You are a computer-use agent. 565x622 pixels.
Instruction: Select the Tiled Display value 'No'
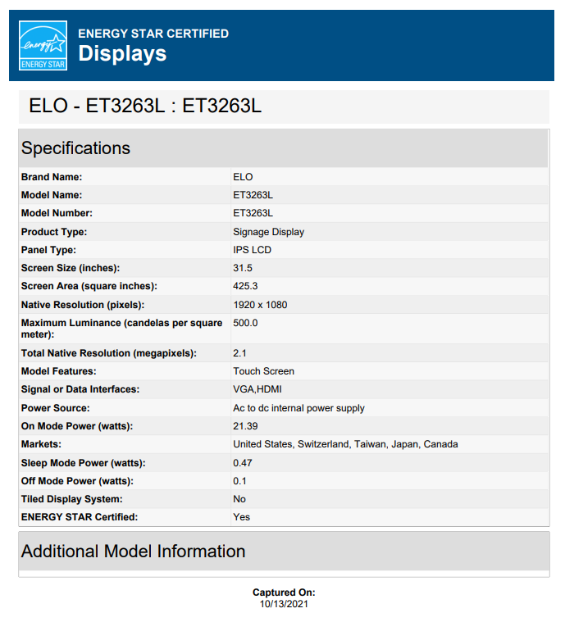click(x=239, y=499)
